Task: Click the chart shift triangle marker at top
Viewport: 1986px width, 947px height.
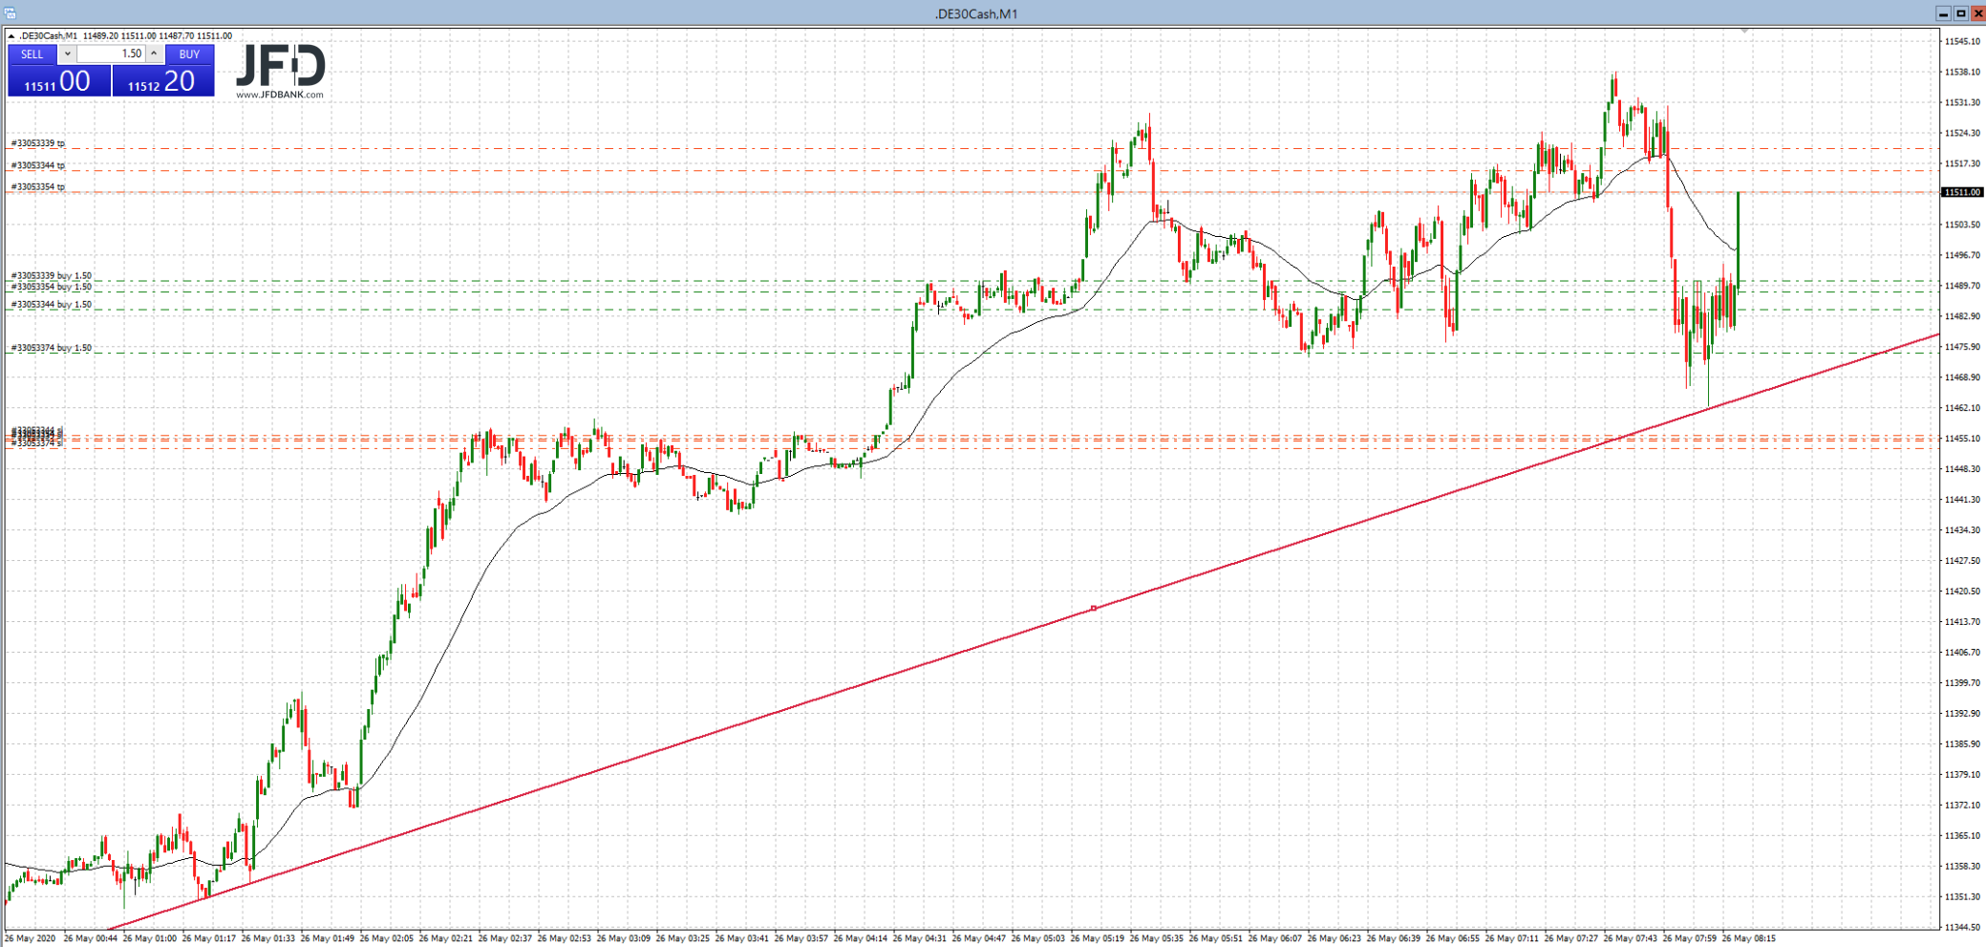Action: tap(1744, 32)
